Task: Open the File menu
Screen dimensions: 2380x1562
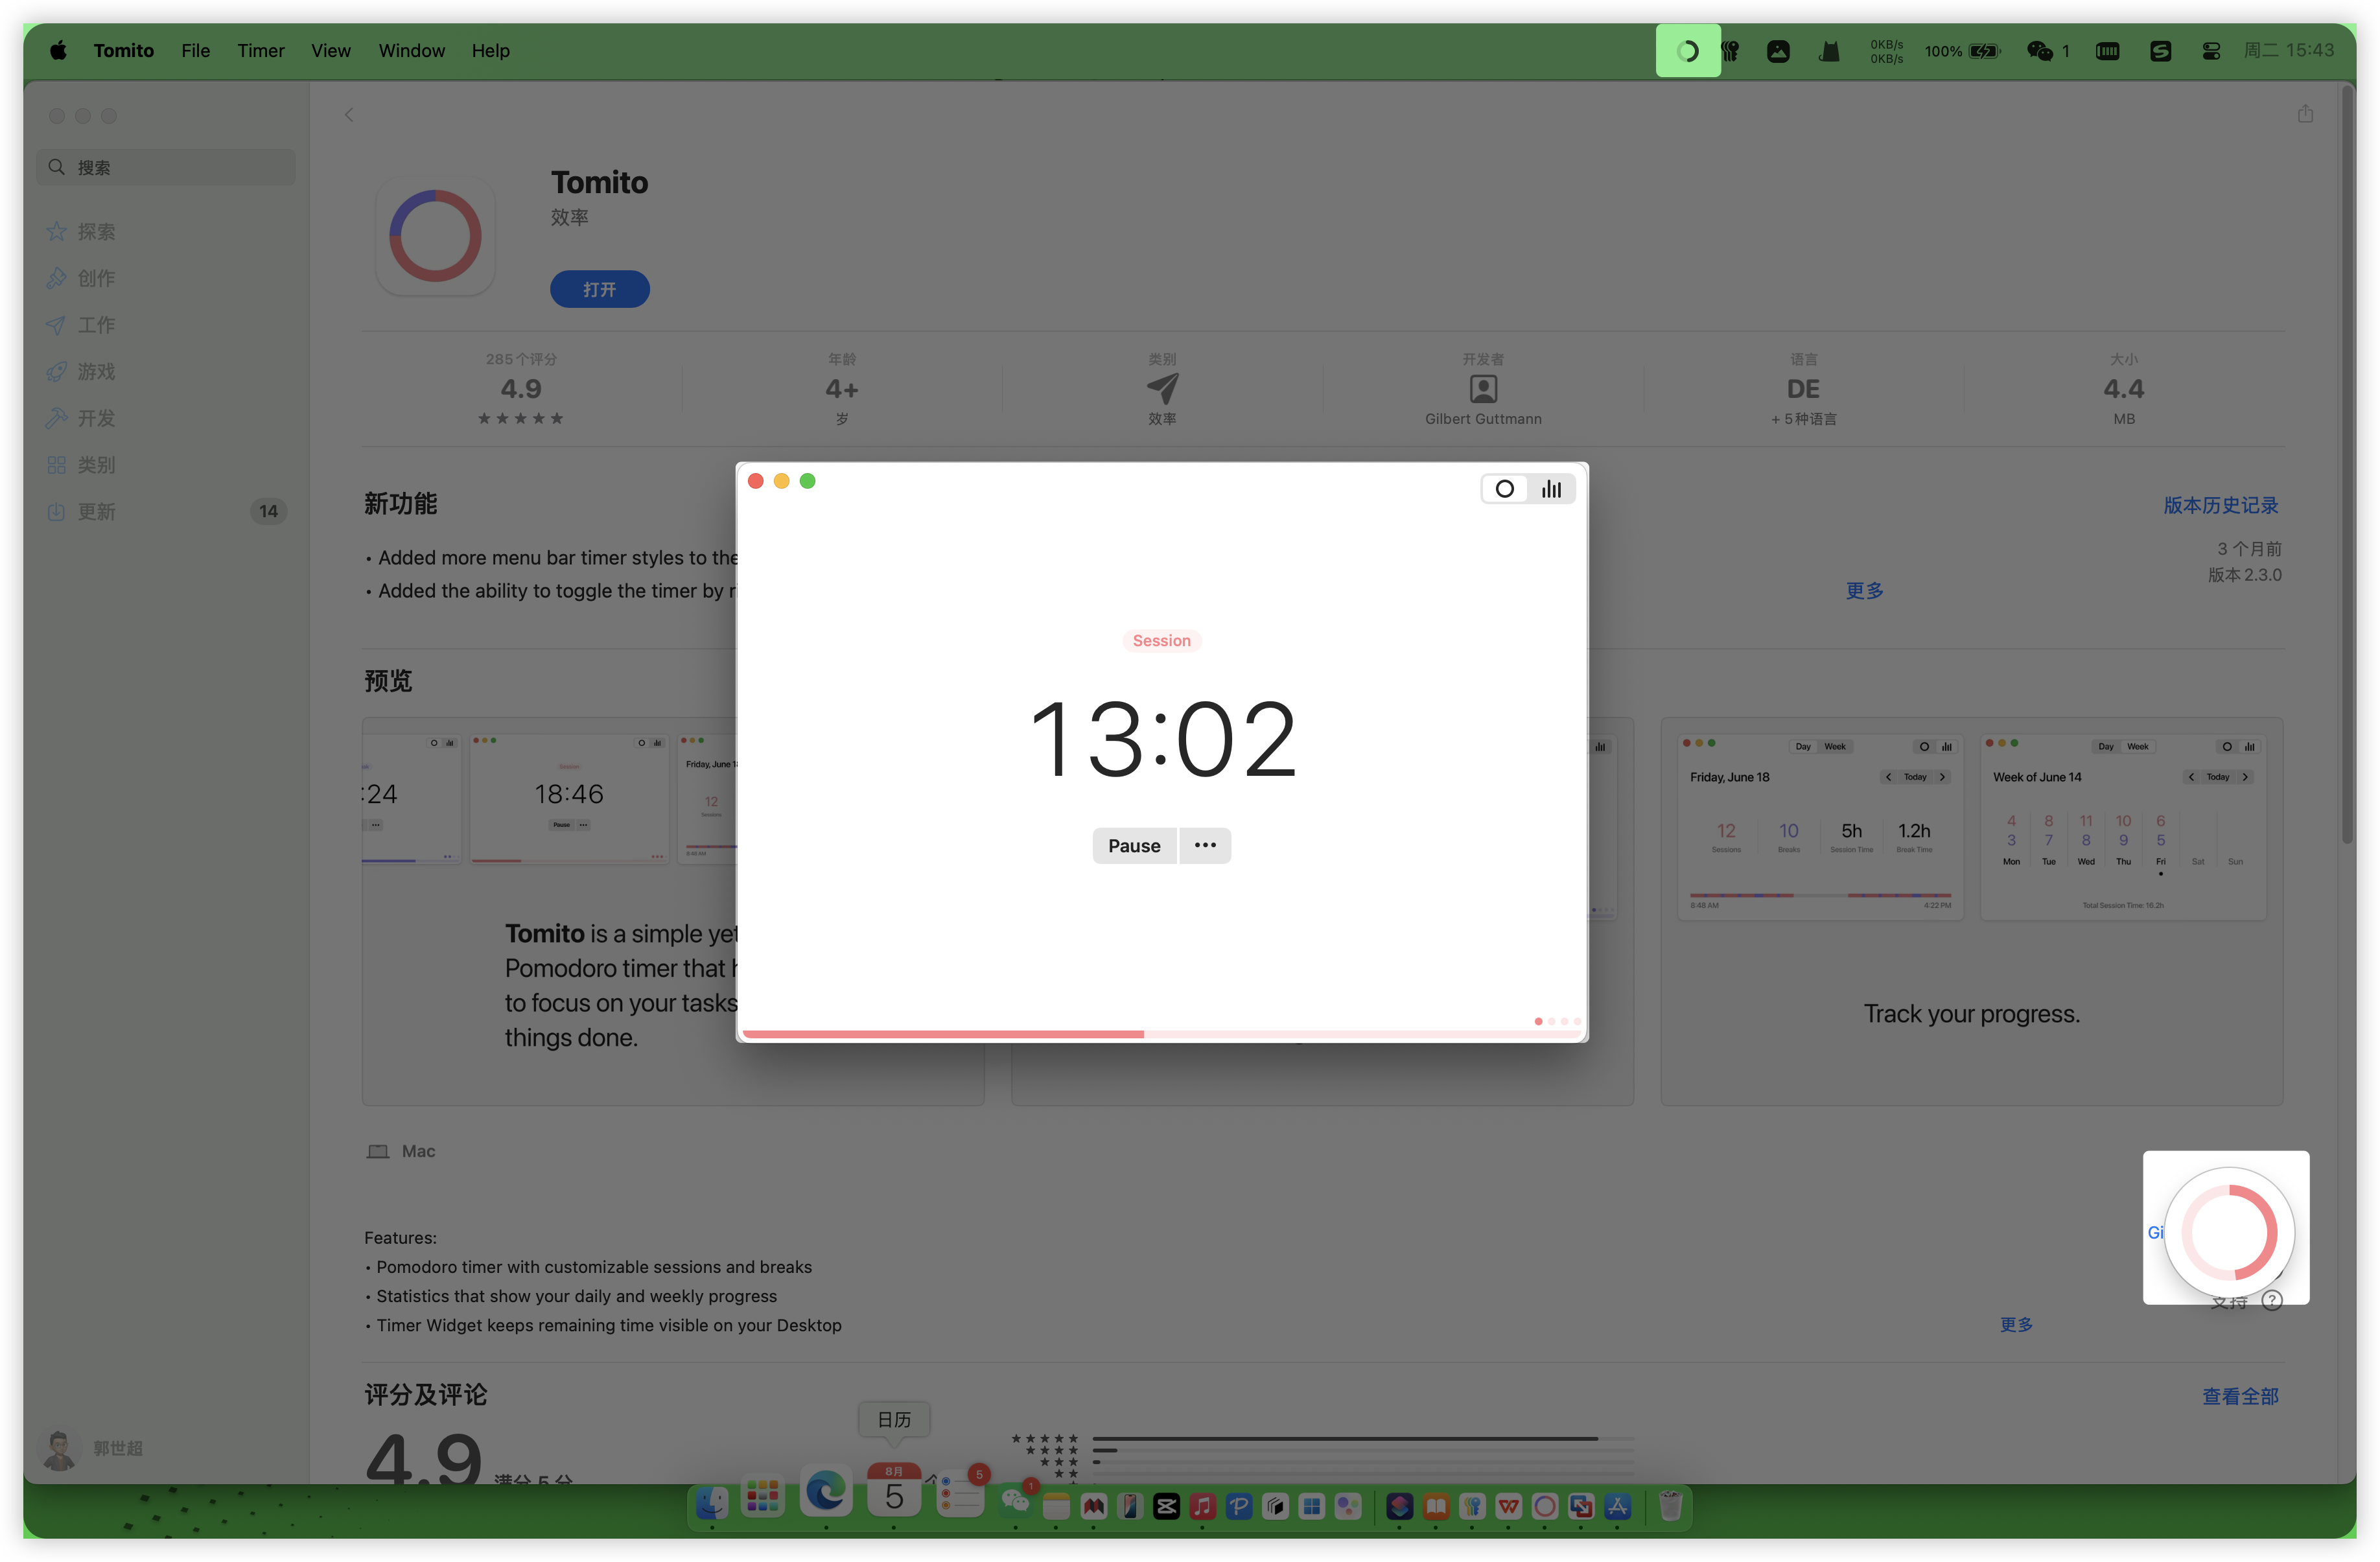Action: [x=195, y=50]
